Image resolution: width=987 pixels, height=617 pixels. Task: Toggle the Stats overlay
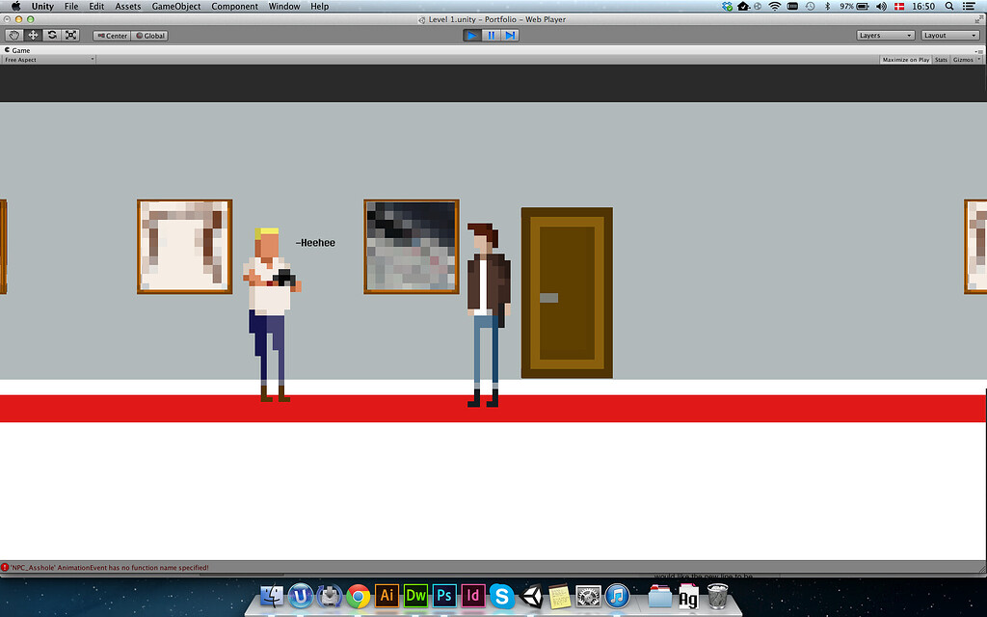pyautogui.click(x=941, y=59)
